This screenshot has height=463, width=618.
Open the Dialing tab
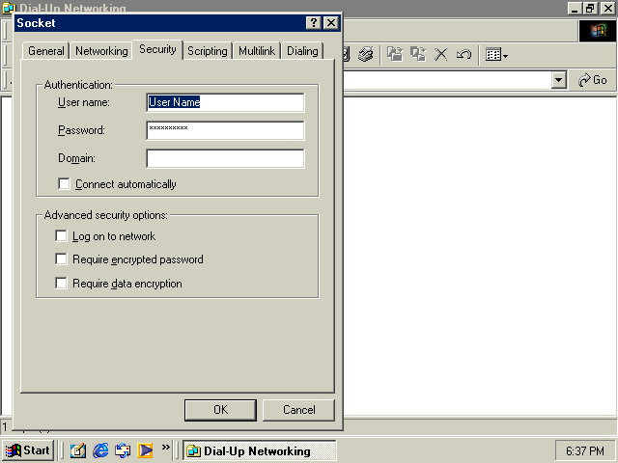302,51
